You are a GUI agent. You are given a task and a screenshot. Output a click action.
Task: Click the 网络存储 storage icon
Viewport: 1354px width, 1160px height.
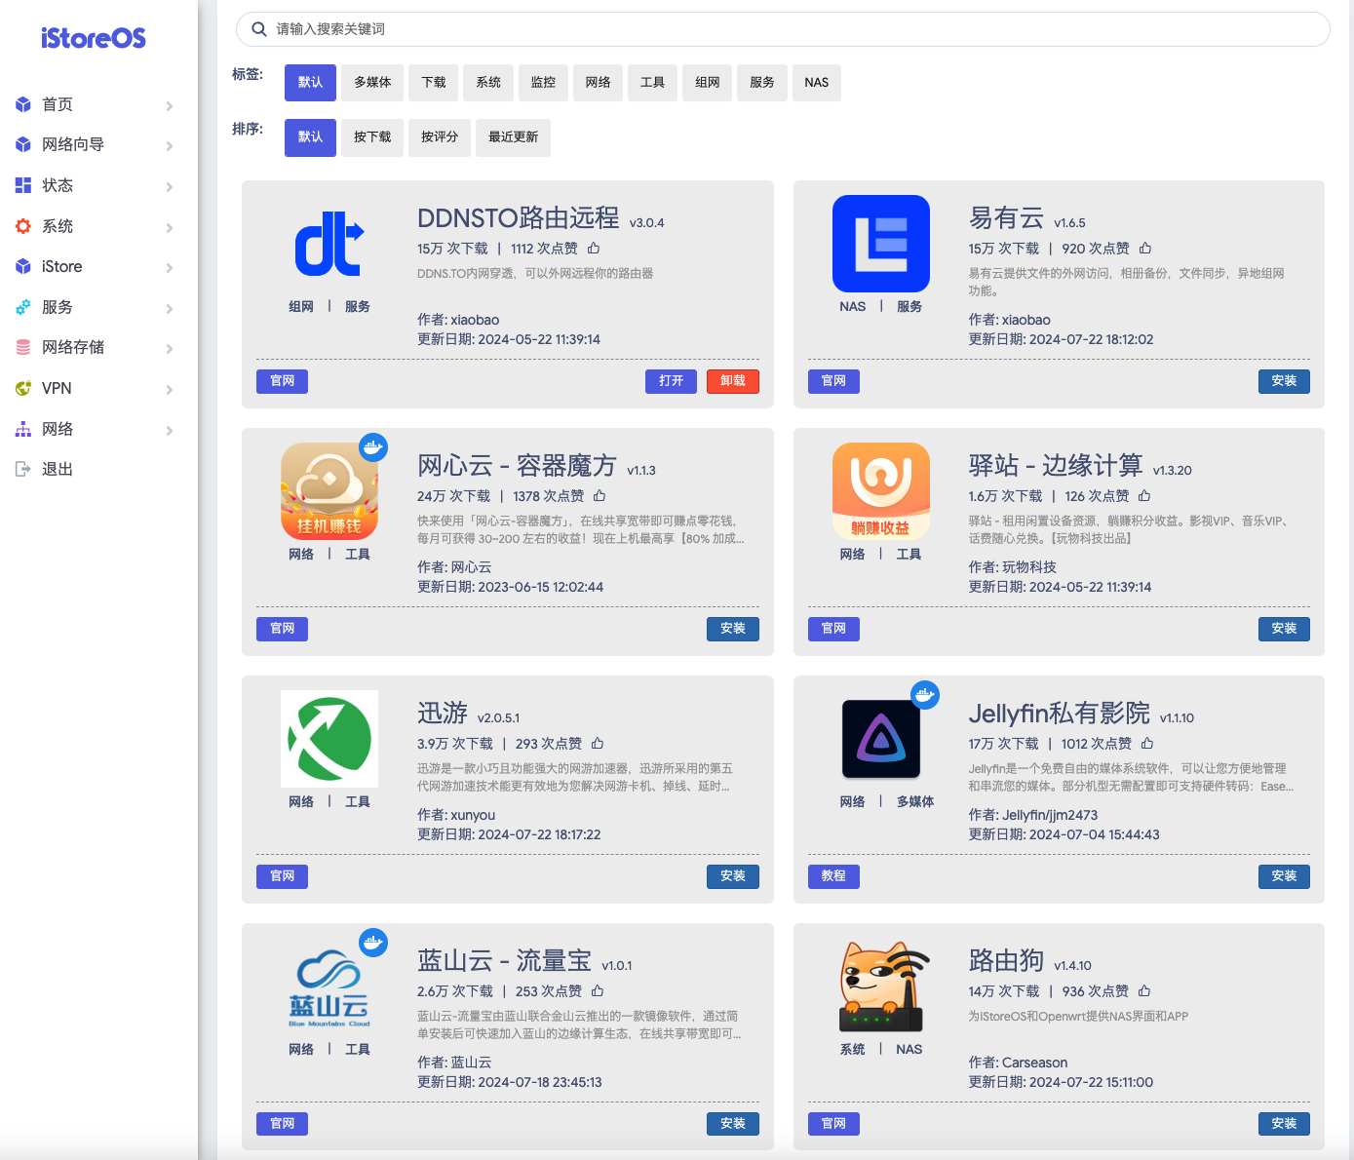coord(23,347)
